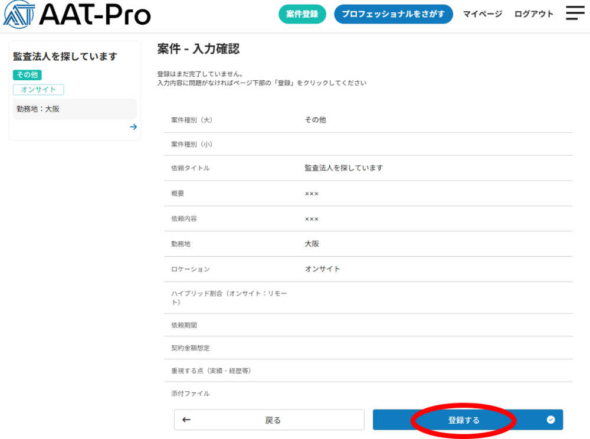
Task: Click the ロケーション row value オンサイト
Action: pos(322,269)
